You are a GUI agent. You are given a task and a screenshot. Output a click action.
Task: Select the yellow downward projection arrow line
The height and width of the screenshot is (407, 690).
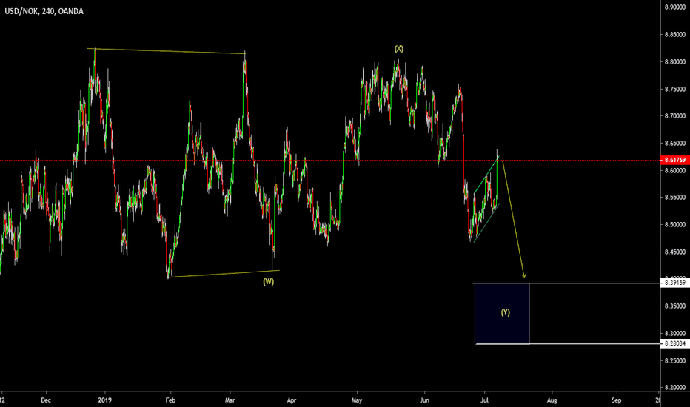click(x=513, y=219)
